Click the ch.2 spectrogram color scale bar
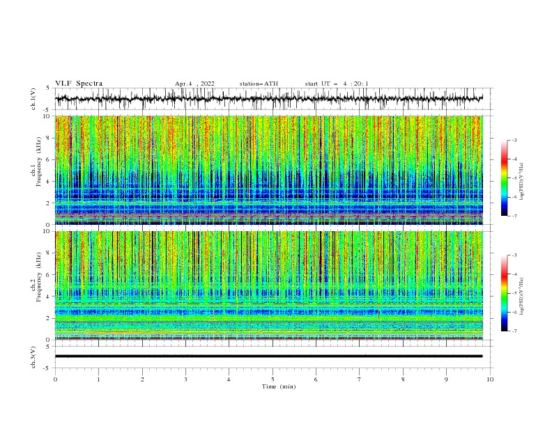 click(504, 293)
